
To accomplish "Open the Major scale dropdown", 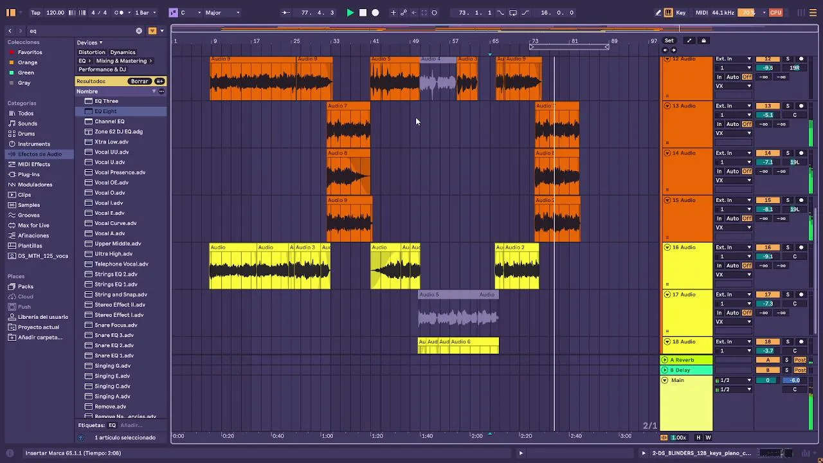I will click(222, 12).
